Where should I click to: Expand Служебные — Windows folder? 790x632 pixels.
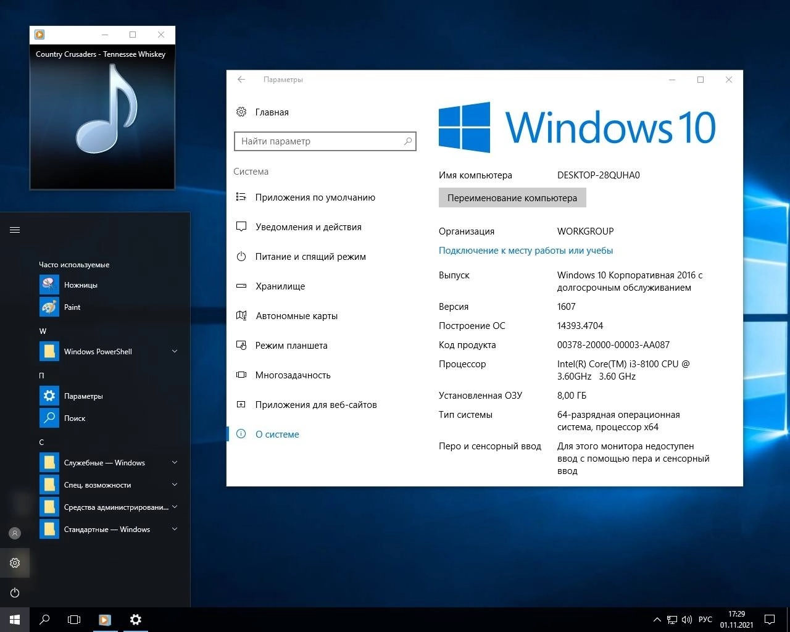click(175, 462)
